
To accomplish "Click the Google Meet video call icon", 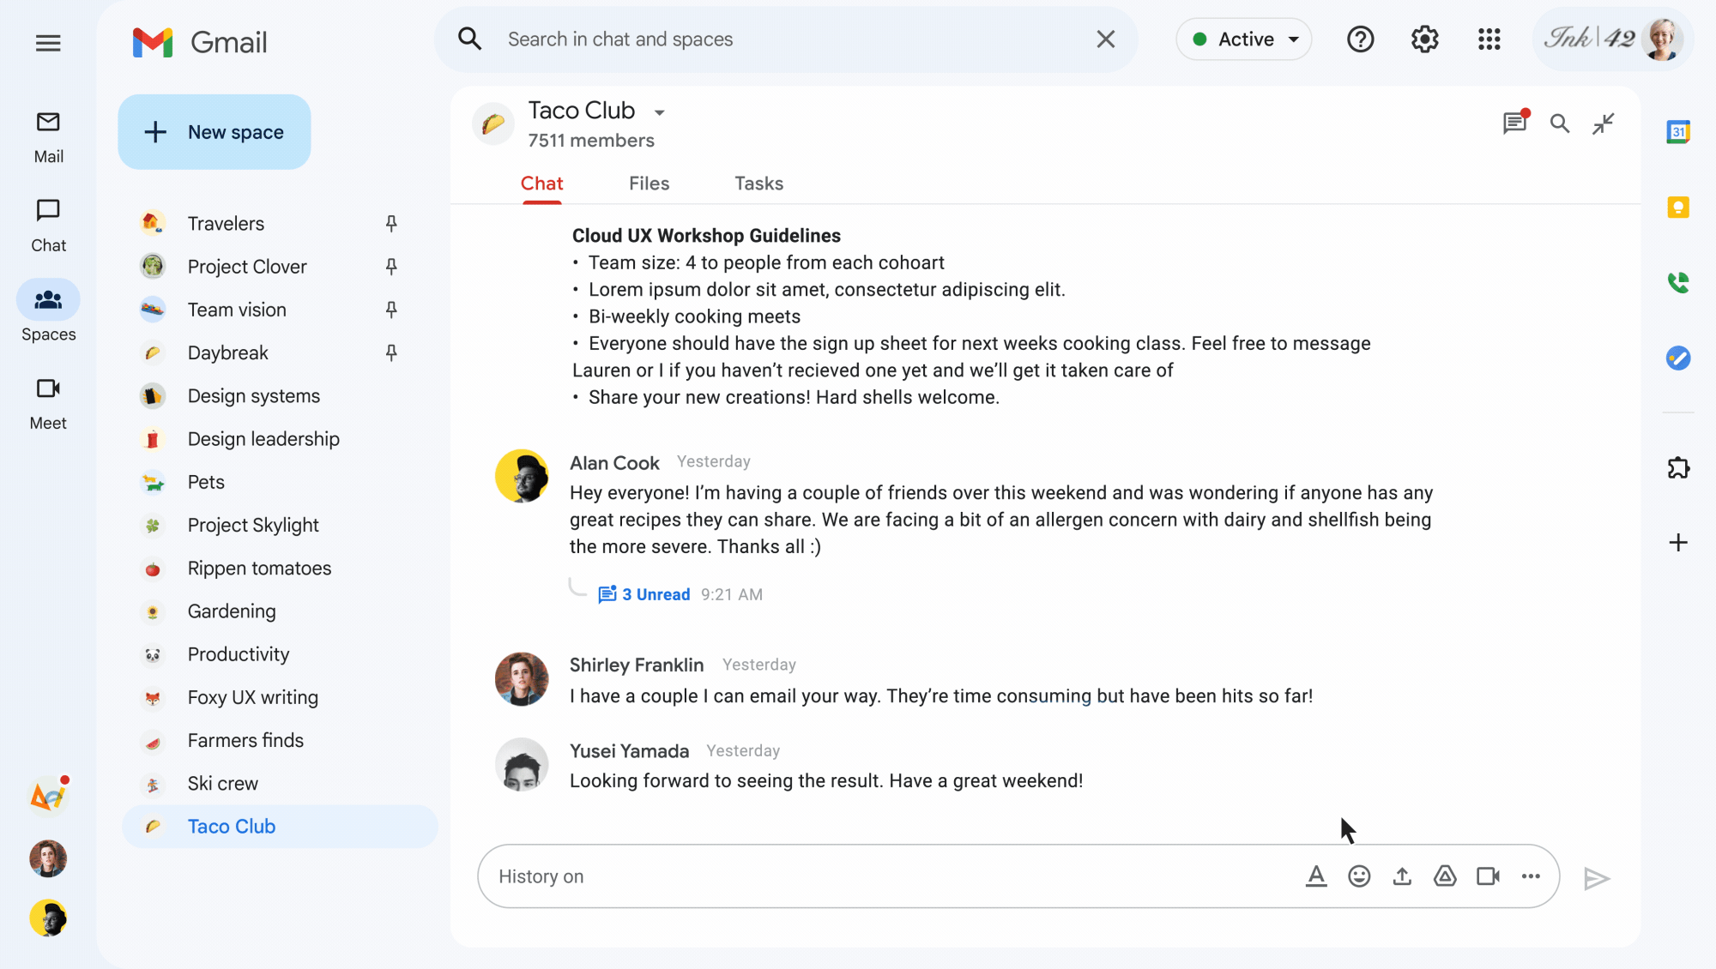I will (1488, 876).
